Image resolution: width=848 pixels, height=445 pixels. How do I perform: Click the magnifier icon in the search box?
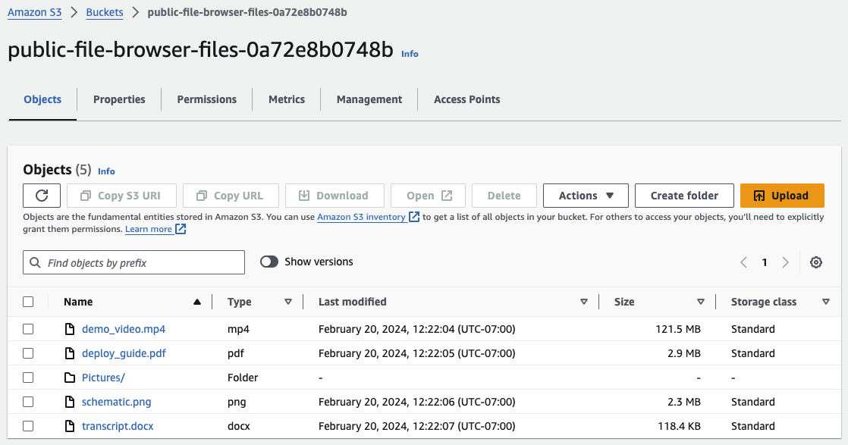[35, 262]
